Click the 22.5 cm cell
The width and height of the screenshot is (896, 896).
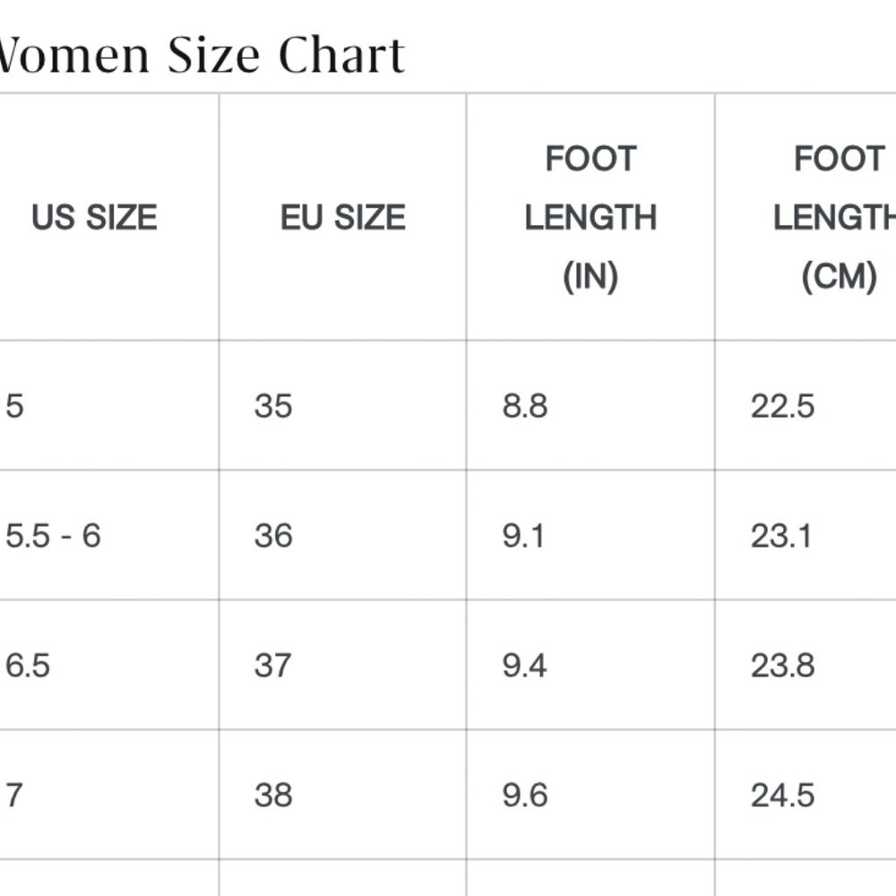[x=806, y=406]
